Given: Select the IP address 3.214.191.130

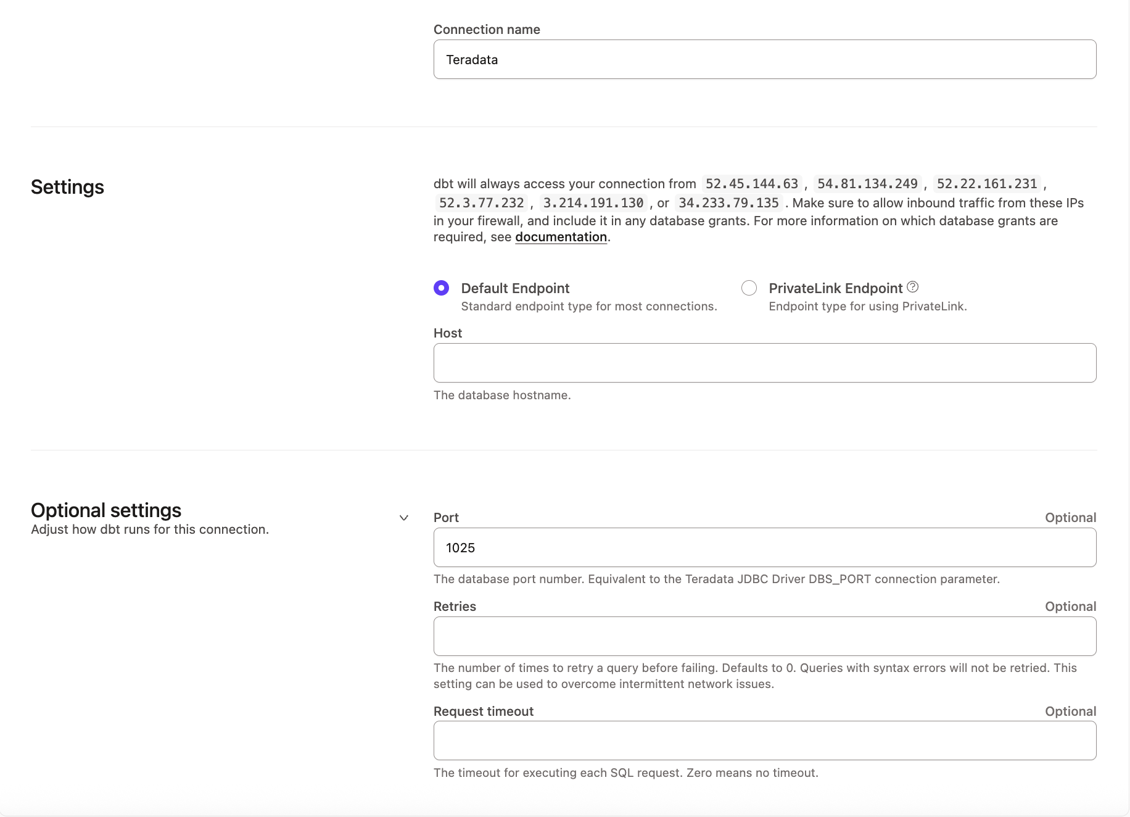Looking at the screenshot, I should coord(593,202).
